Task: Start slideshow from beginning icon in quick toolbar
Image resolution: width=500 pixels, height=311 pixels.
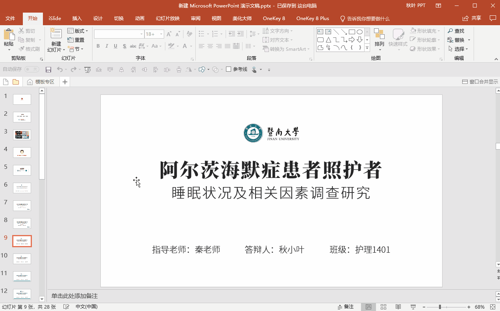Action: point(88,70)
